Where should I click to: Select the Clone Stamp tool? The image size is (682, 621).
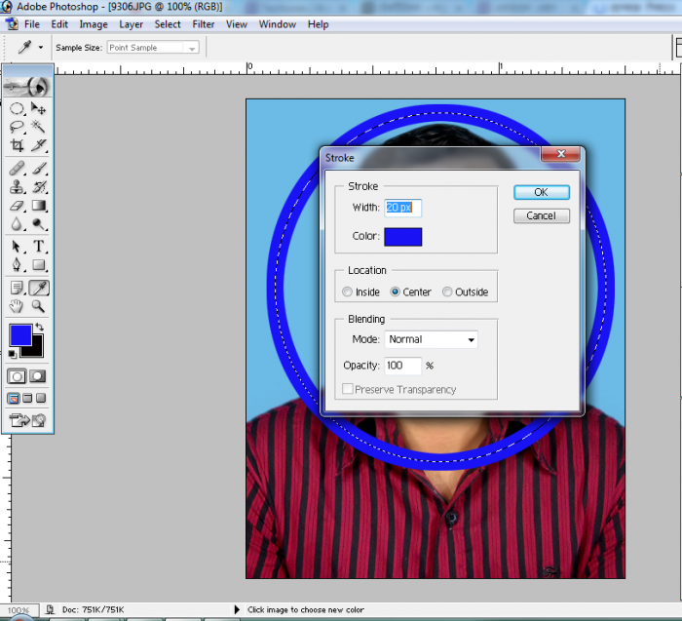point(18,186)
